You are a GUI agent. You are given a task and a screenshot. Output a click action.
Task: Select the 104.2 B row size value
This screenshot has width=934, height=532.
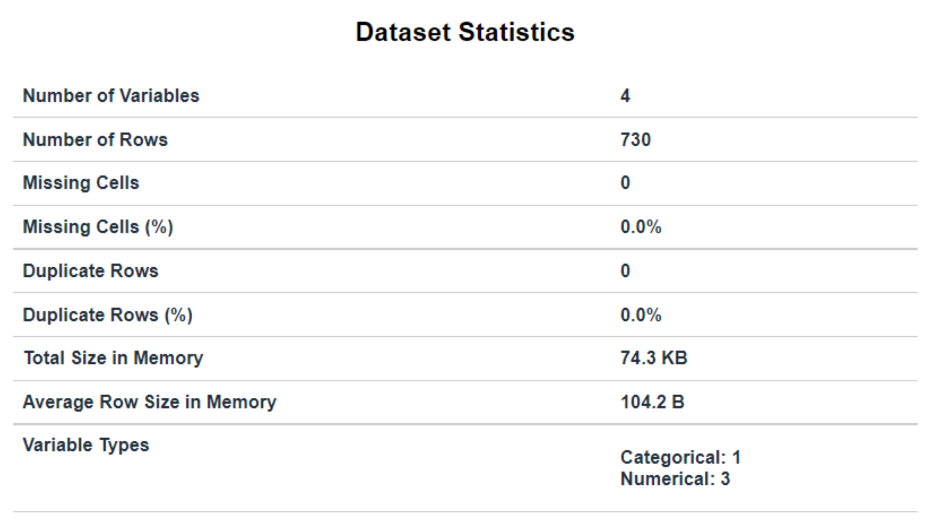(652, 402)
